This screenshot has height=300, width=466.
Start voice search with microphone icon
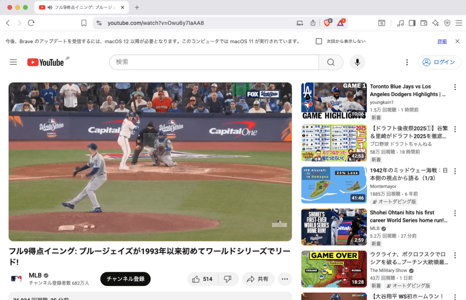(x=358, y=62)
